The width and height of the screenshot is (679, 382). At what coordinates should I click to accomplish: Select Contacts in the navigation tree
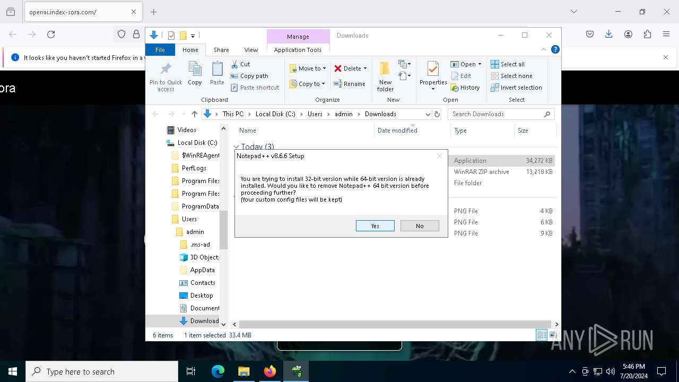point(202,283)
